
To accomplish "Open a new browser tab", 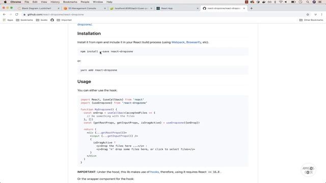I will [251, 8].
